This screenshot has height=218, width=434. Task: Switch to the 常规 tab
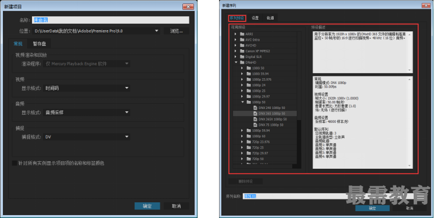pos(18,43)
